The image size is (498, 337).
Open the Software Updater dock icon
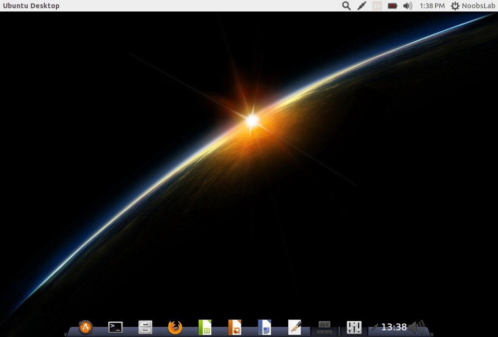[x=86, y=327]
